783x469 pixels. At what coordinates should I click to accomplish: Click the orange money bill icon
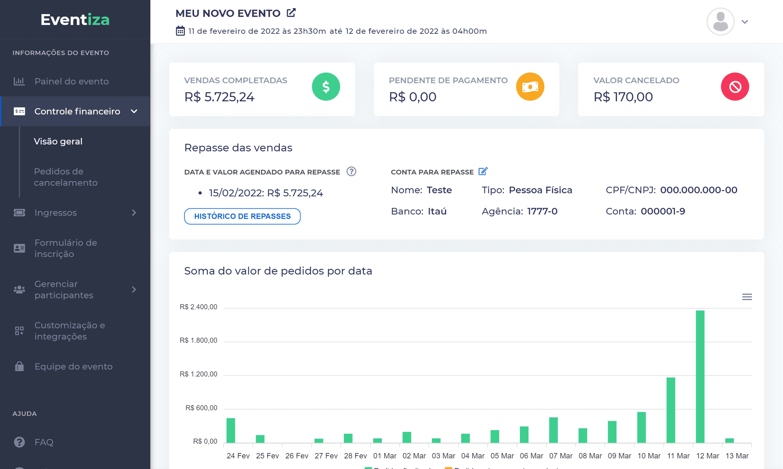(530, 87)
